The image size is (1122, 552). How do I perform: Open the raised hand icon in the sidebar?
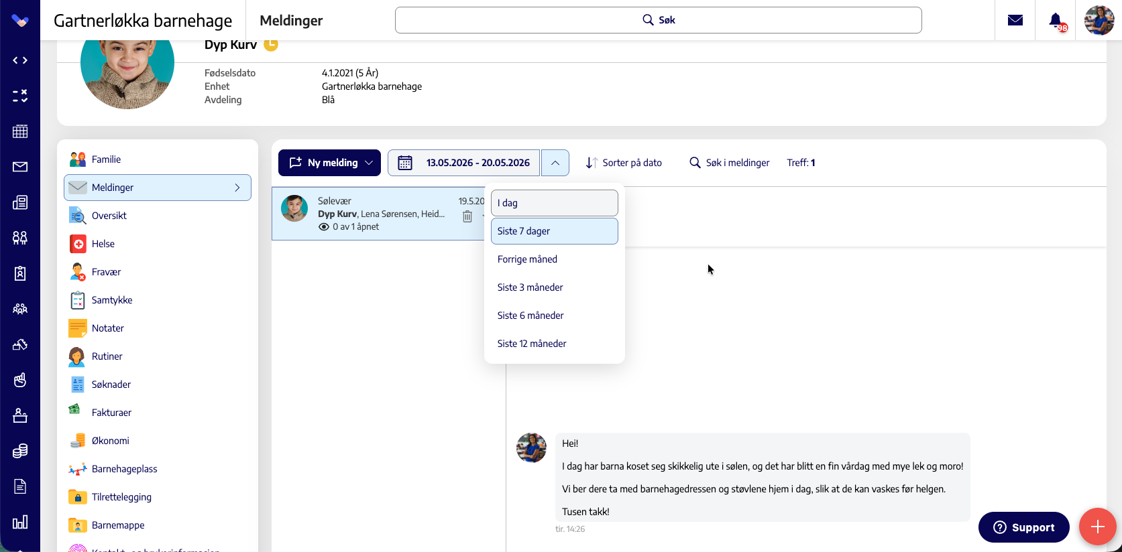tap(20, 380)
